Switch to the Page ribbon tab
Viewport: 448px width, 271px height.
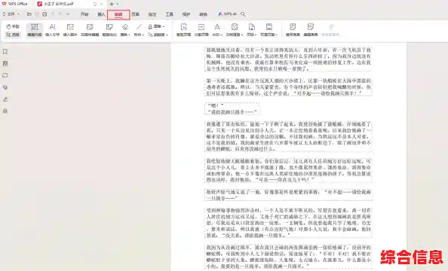[136, 14]
